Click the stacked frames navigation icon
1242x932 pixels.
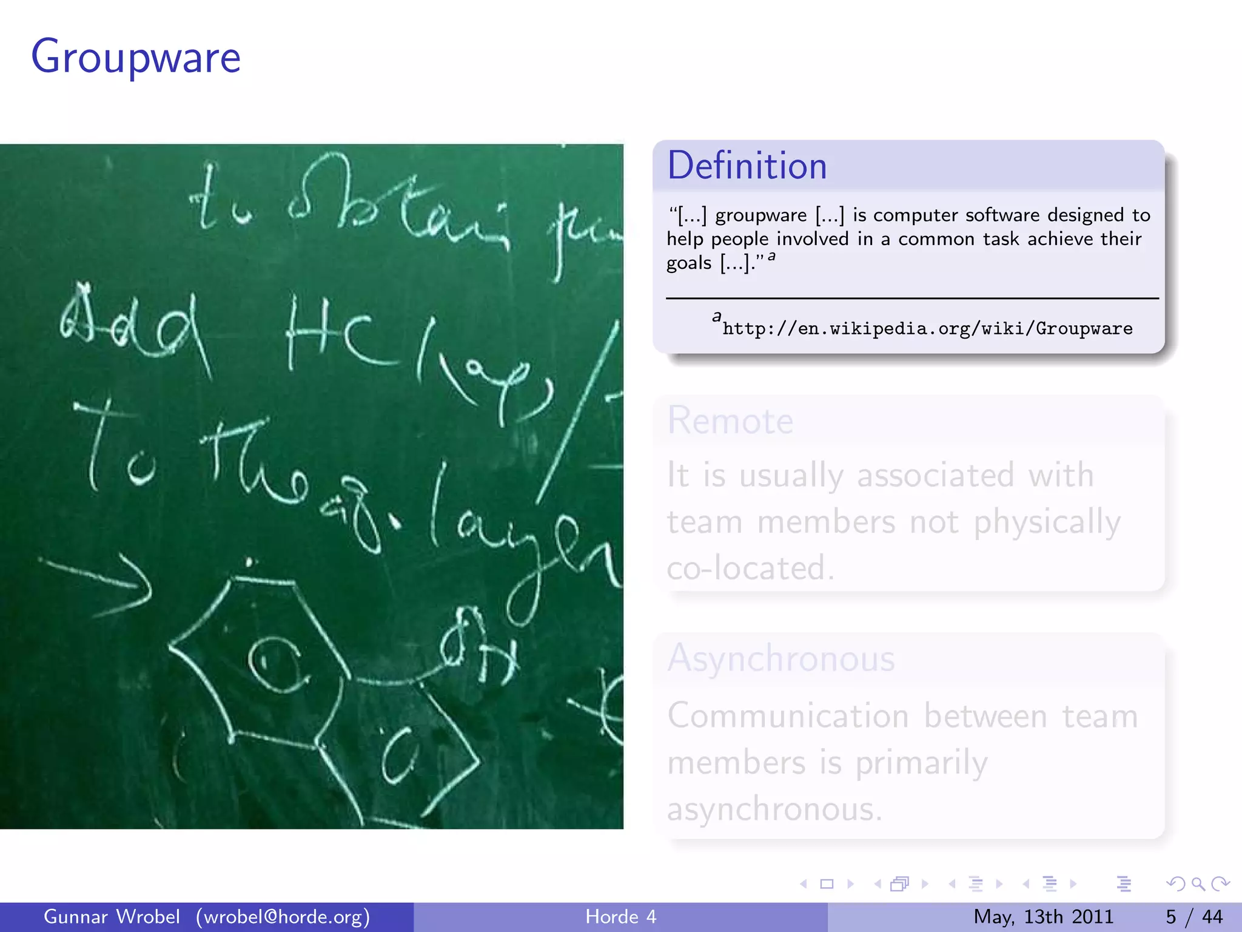(900, 884)
